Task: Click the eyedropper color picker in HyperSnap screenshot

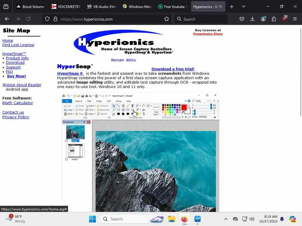Action: point(182,113)
